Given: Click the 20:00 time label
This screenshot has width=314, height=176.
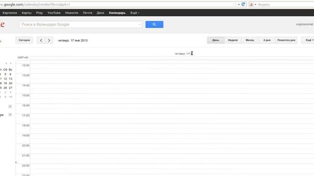Looking at the screenshot, I should coord(26,146).
